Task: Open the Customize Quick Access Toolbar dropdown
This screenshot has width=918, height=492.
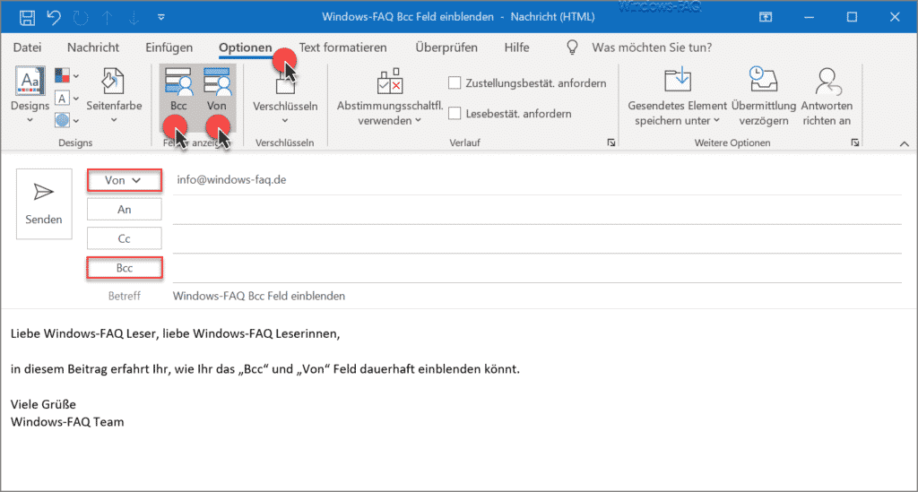Action: pyautogui.click(x=161, y=18)
